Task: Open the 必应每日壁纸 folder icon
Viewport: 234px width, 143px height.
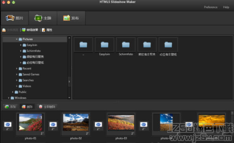Action: coord(168,45)
